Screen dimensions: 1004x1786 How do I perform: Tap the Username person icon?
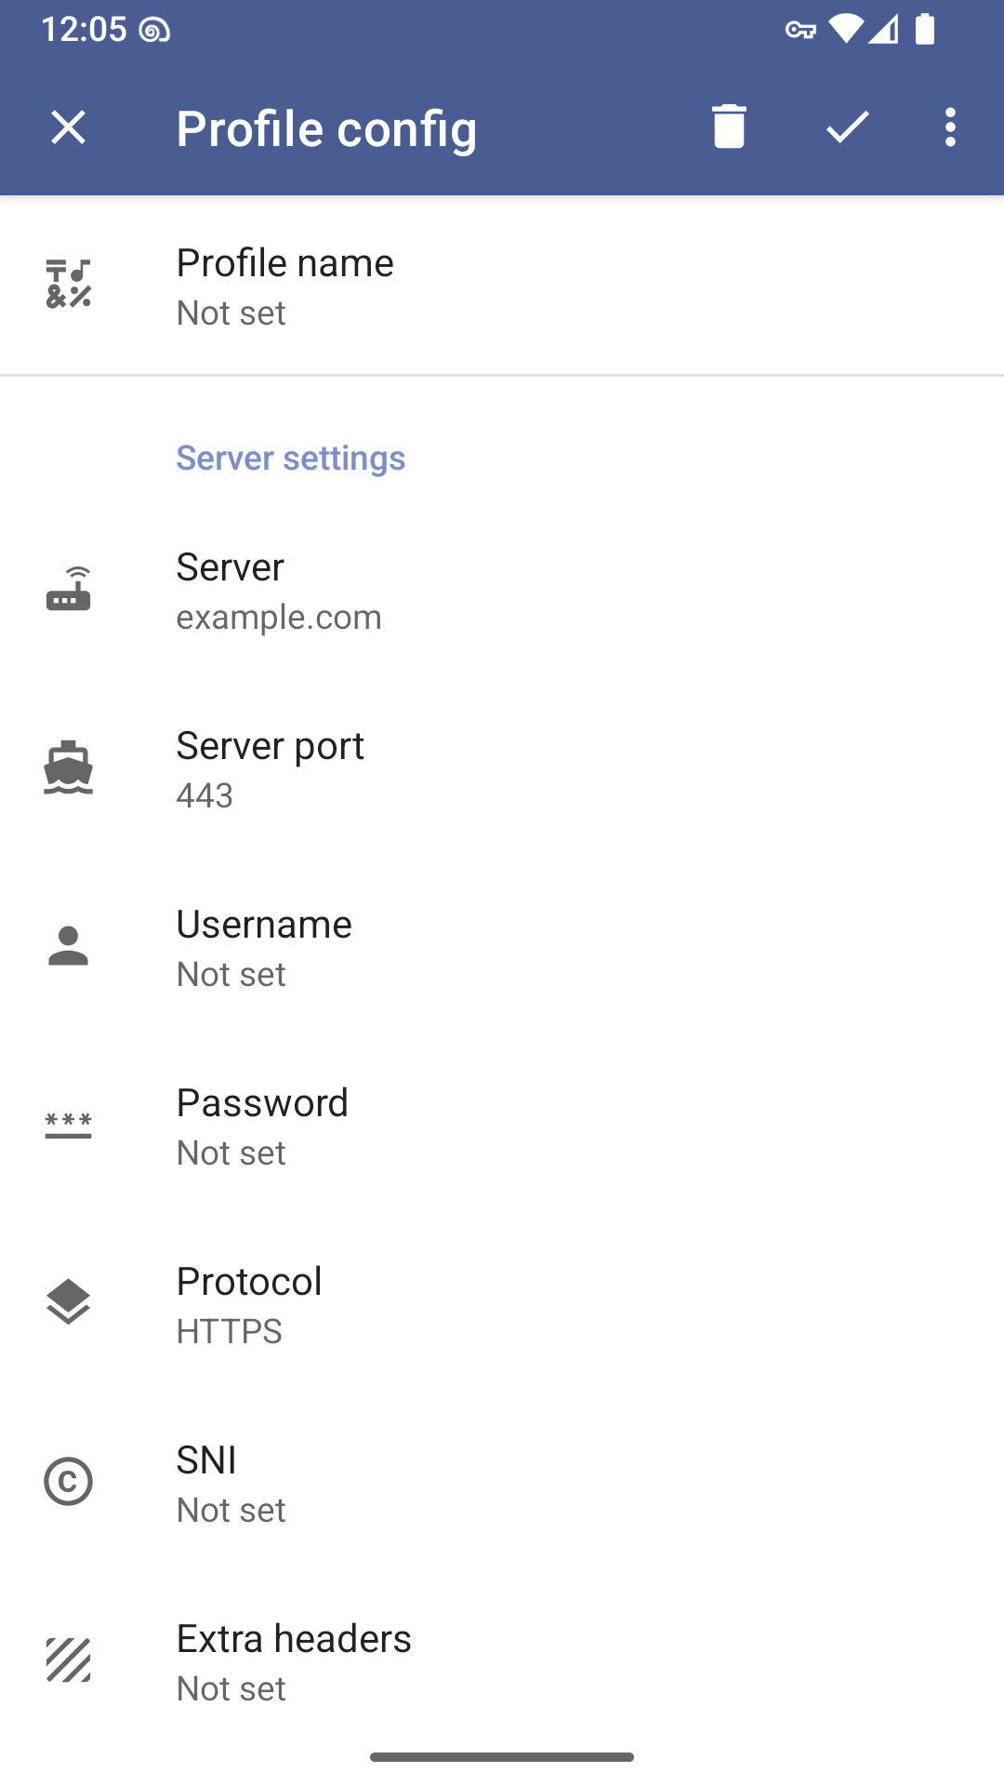click(69, 946)
